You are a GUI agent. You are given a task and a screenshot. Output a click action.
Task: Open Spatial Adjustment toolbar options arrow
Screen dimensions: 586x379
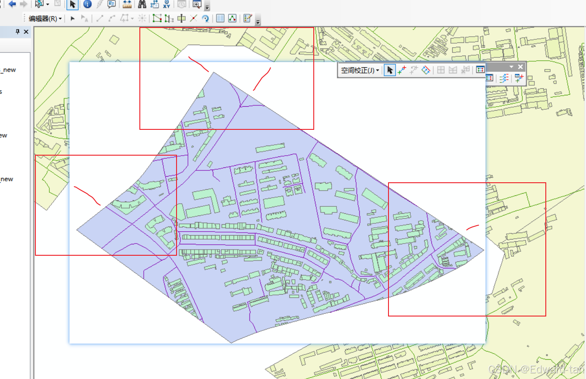point(511,67)
